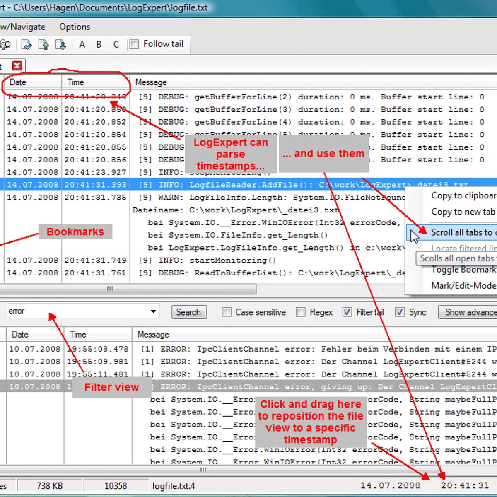497x497 pixels.
Task: Click the Message column header in upper log view
Action: pos(314,82)
